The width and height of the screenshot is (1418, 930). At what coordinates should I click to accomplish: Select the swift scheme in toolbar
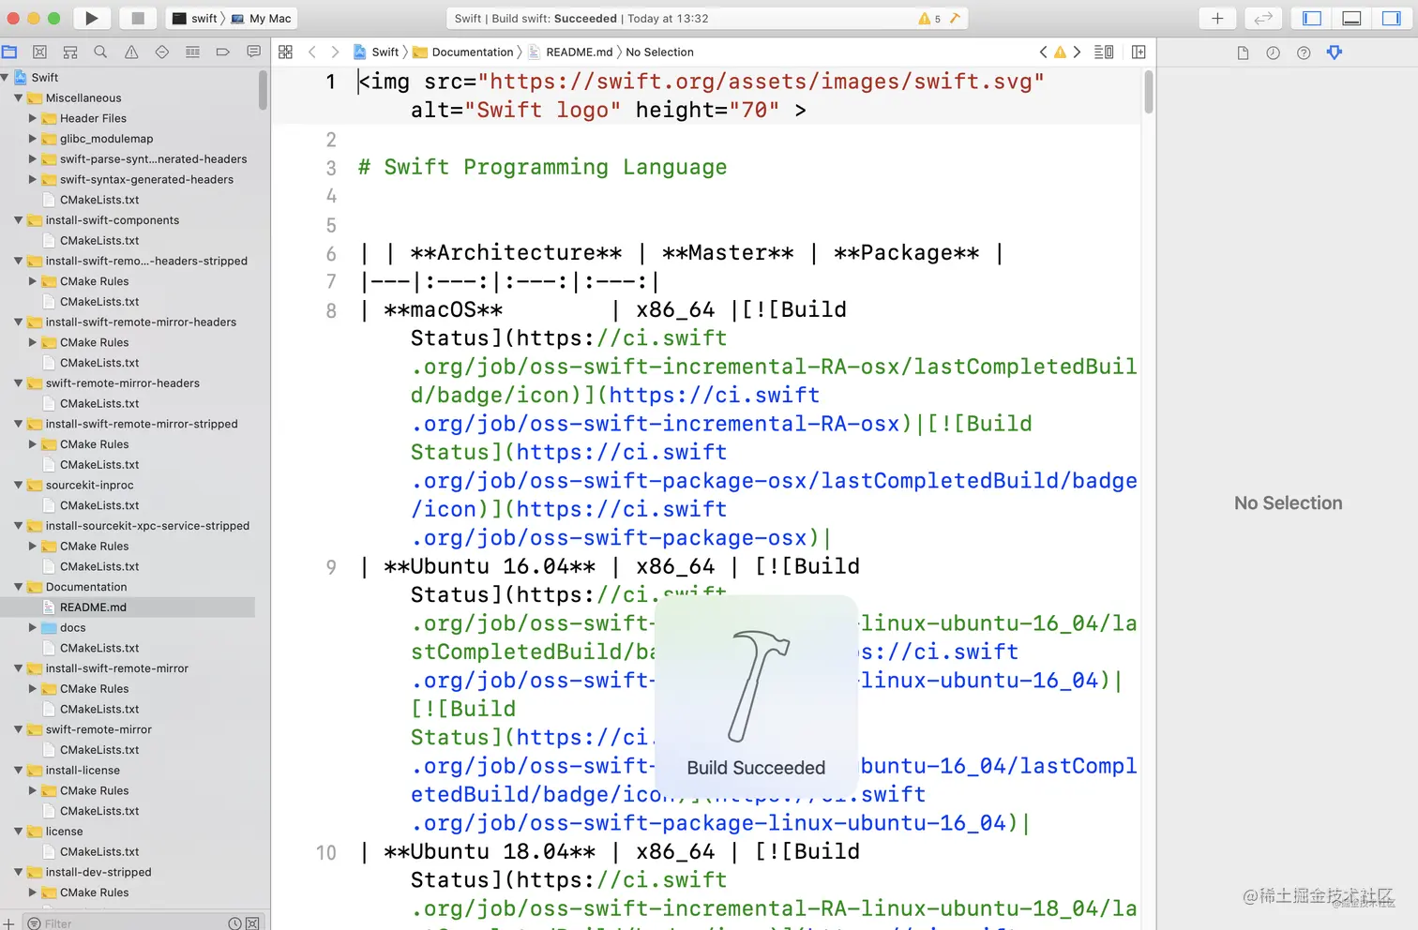pyautogui.click(x=194, y=19)
